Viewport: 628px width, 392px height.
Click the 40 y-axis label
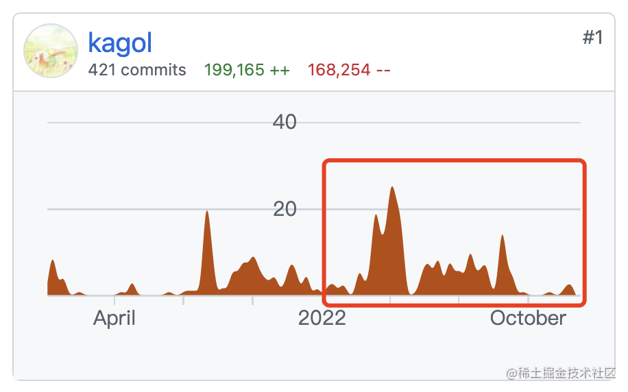point(285,122)
